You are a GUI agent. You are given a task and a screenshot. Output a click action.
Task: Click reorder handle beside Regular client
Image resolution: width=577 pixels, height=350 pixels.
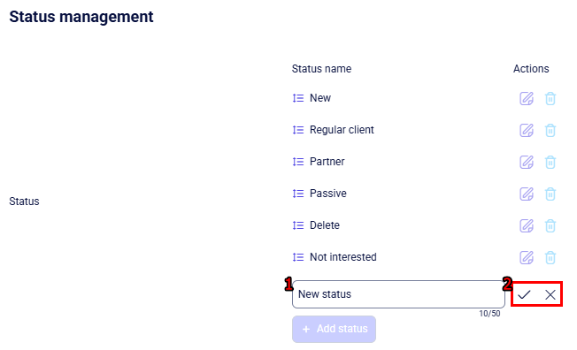[x=298, y=130]
